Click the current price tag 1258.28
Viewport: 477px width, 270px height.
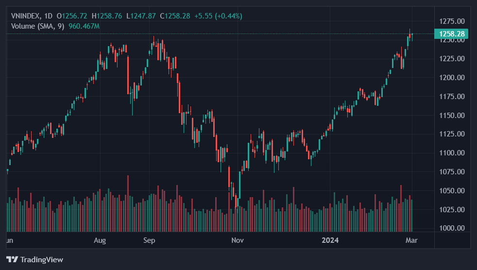click(452, 34)
